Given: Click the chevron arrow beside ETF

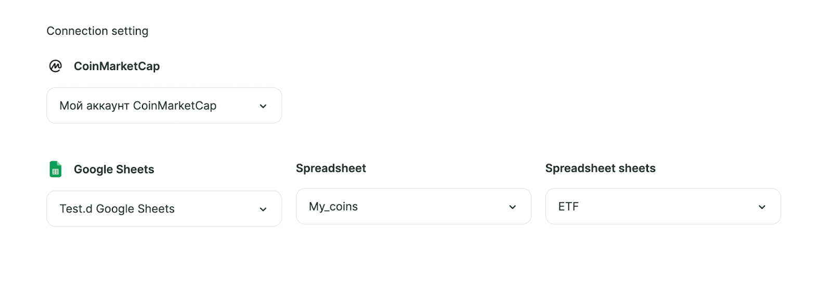Looking at the screenshot, I should (762, 207).
